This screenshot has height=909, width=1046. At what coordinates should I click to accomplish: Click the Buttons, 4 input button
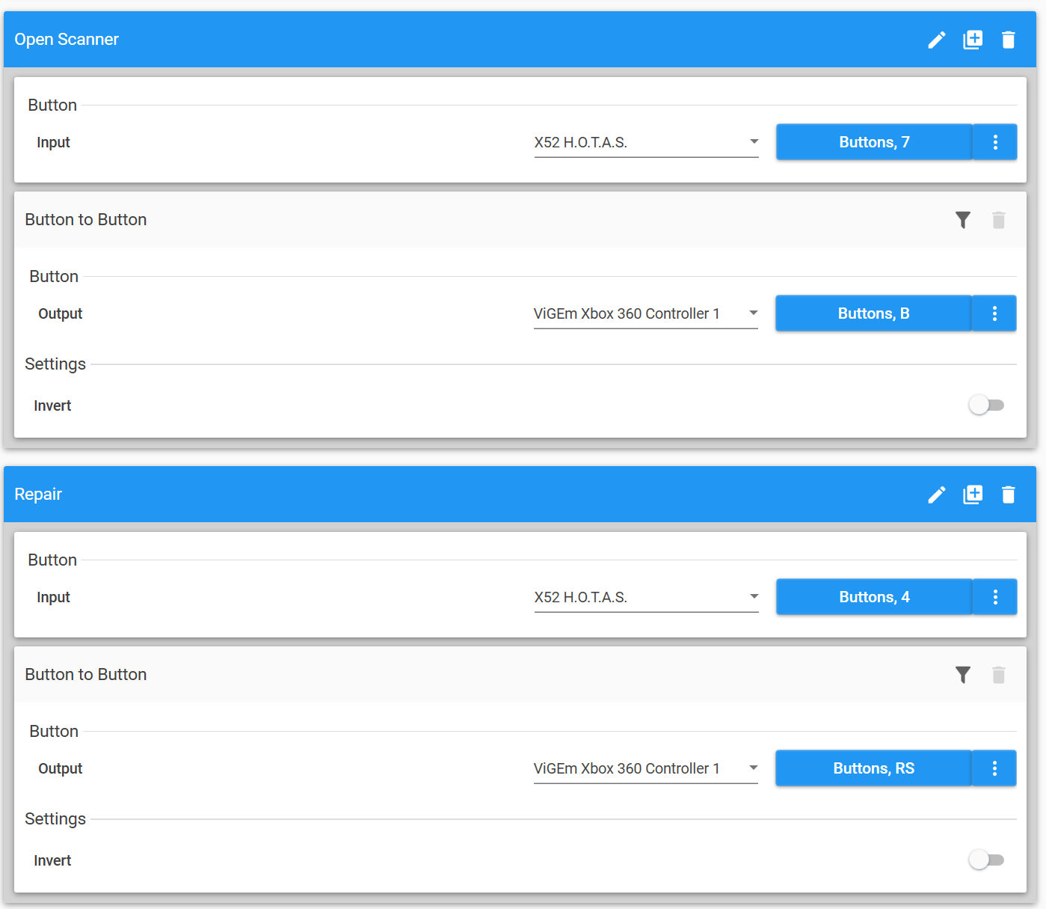point(874,597)
